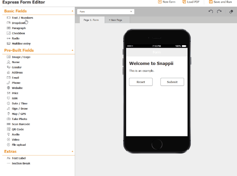
Task: Add the Section Break icon
Action: (8, 163)
